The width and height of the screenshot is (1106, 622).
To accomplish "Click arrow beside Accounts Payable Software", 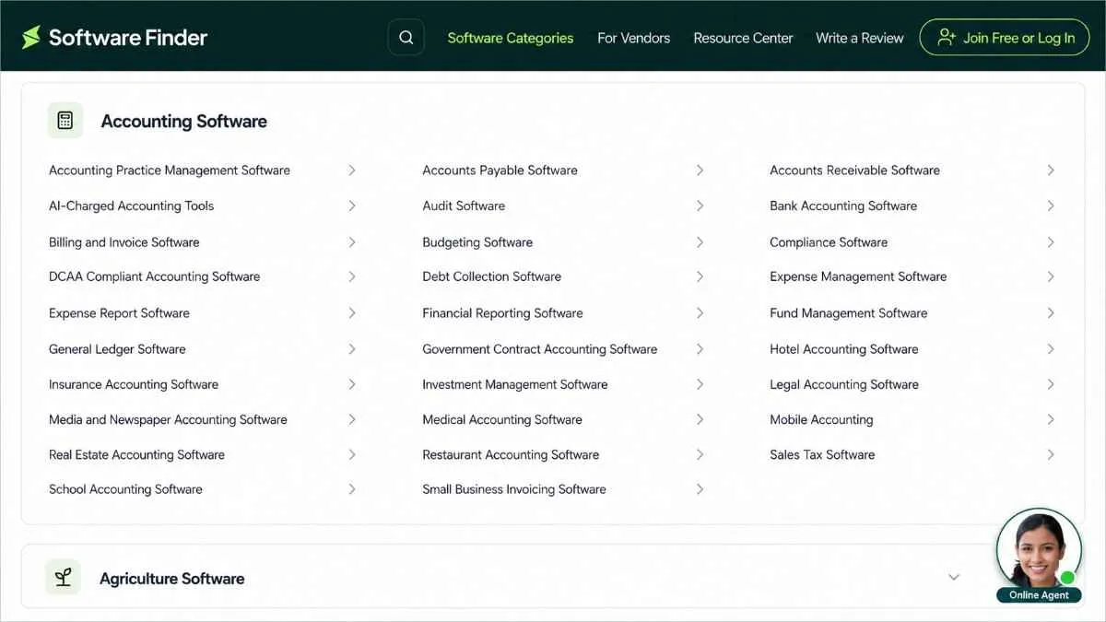I will click(x=700, y=170).
